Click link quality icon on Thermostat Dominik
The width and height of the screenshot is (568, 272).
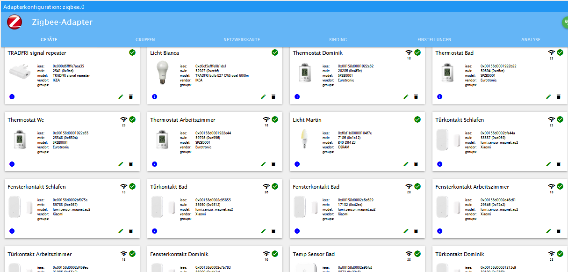pos(409,52)
